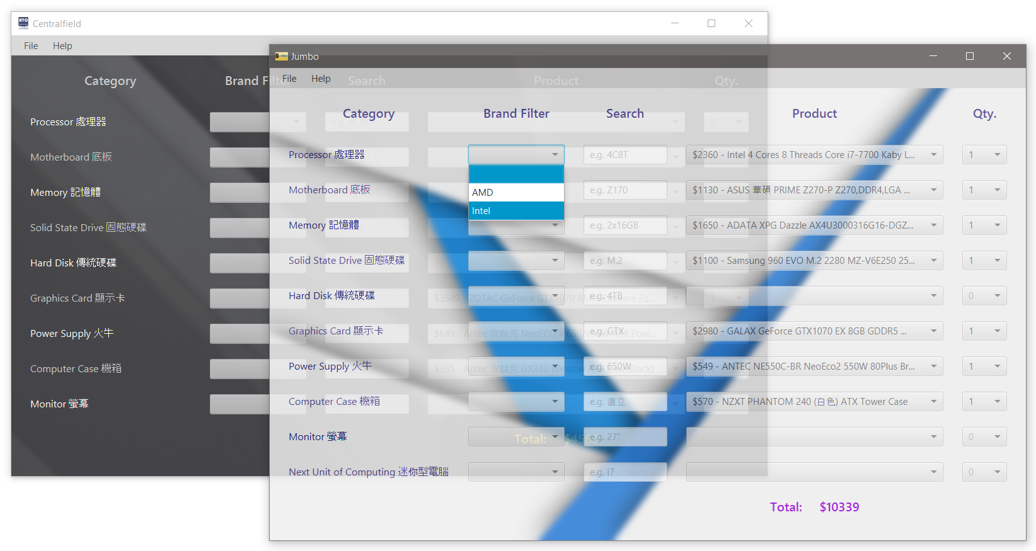Change Processor quantity dropdown
The width and height of the screenshot is (1036, 551).
(x=984, y=155)
